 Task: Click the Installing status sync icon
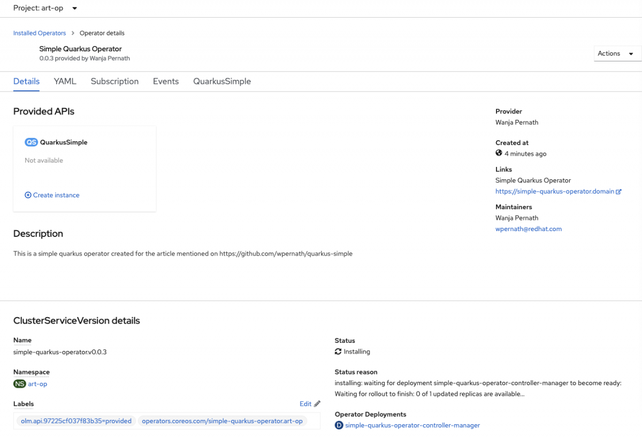click(x=338, y=351)
